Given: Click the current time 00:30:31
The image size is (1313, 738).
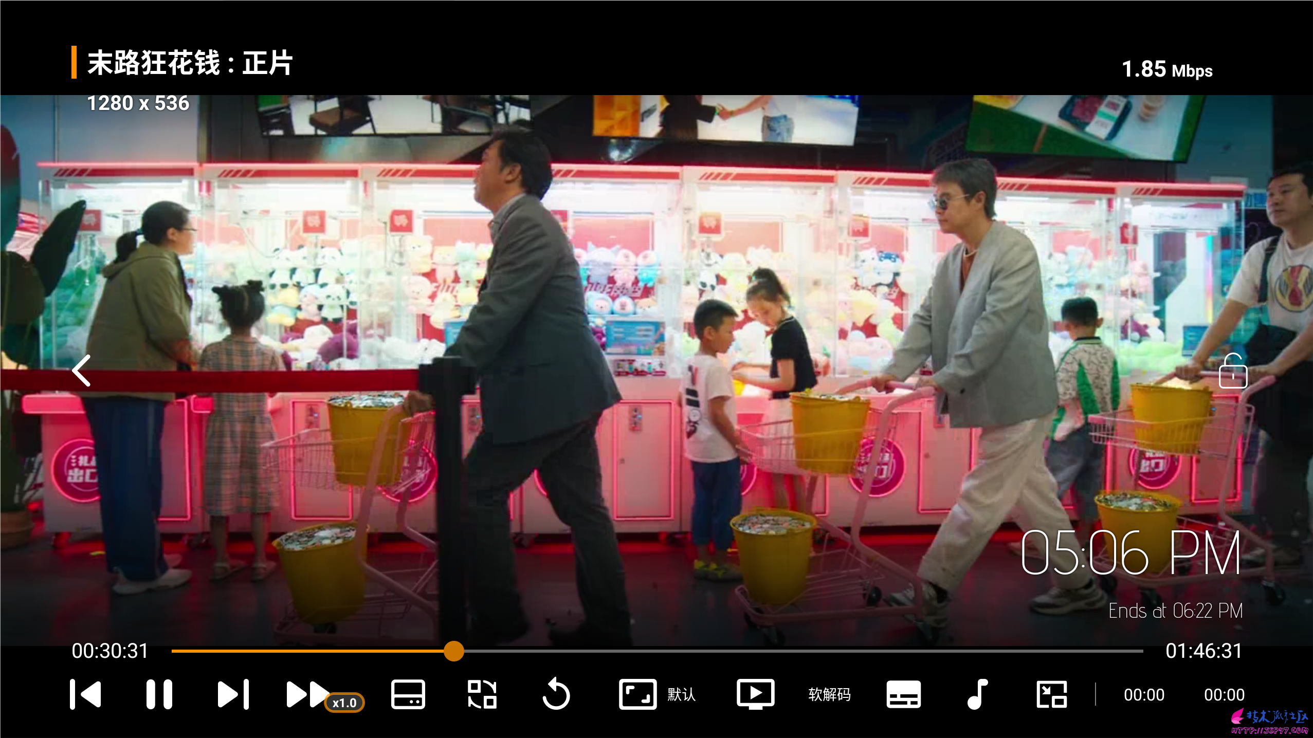Looking at the screenshot, I should [110, 651].
